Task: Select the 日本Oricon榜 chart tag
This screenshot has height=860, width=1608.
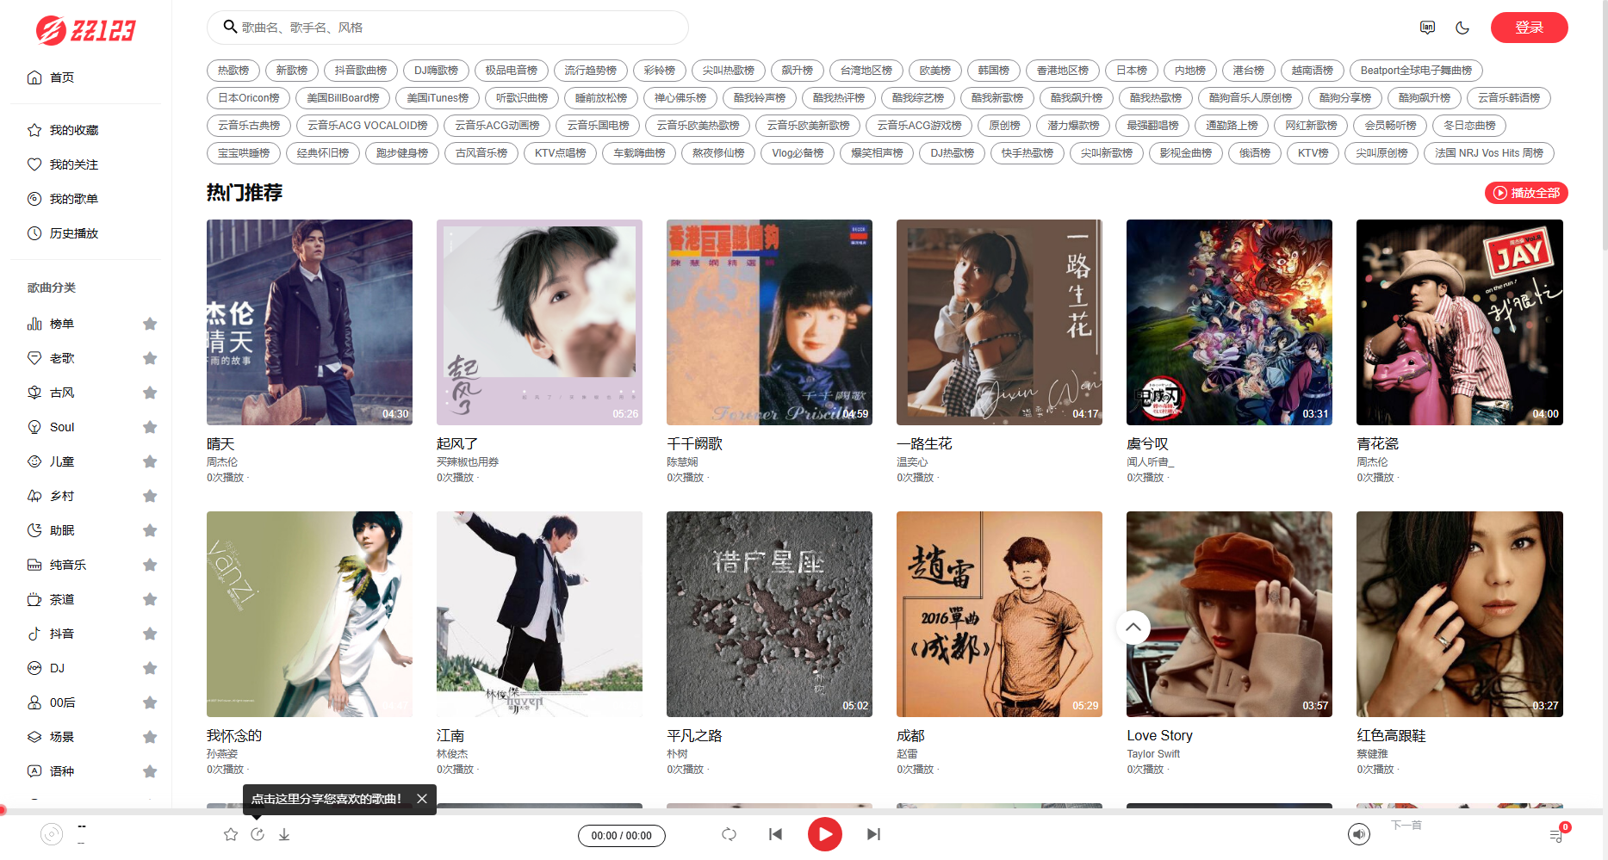Action: pos(249,98)
